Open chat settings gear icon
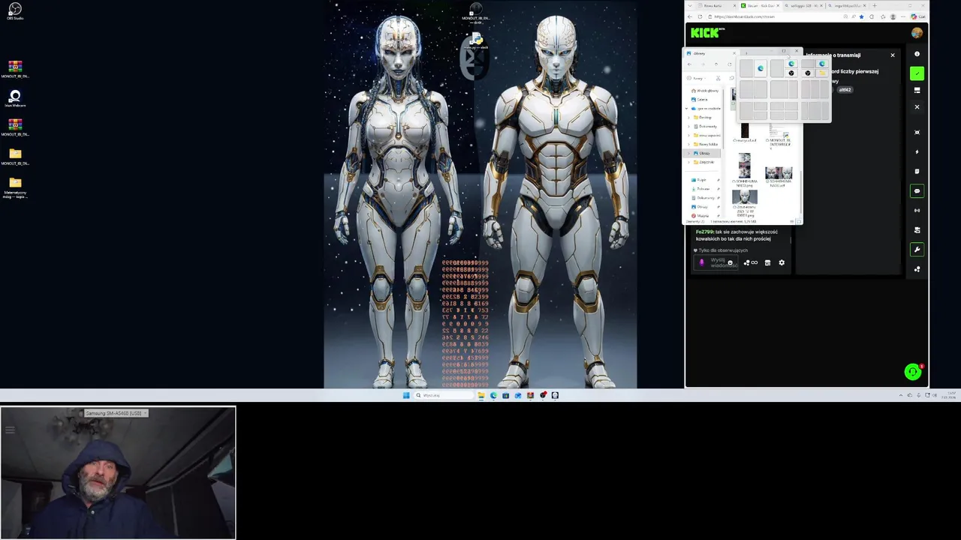 (782, 262)
